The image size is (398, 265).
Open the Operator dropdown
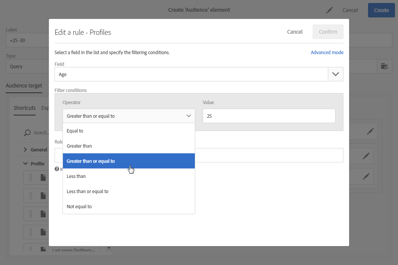pos(129,116)
